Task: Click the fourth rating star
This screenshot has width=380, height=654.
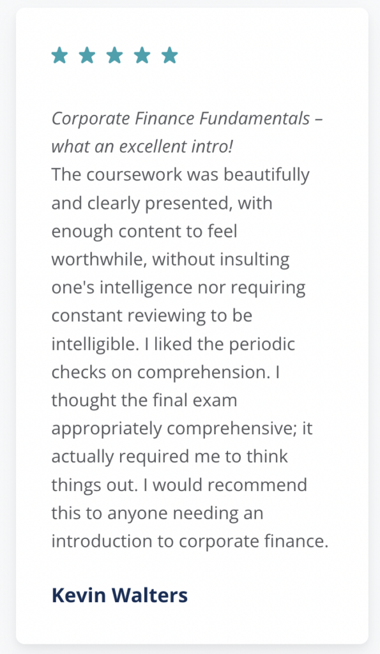Action: [x=142, y=55]
